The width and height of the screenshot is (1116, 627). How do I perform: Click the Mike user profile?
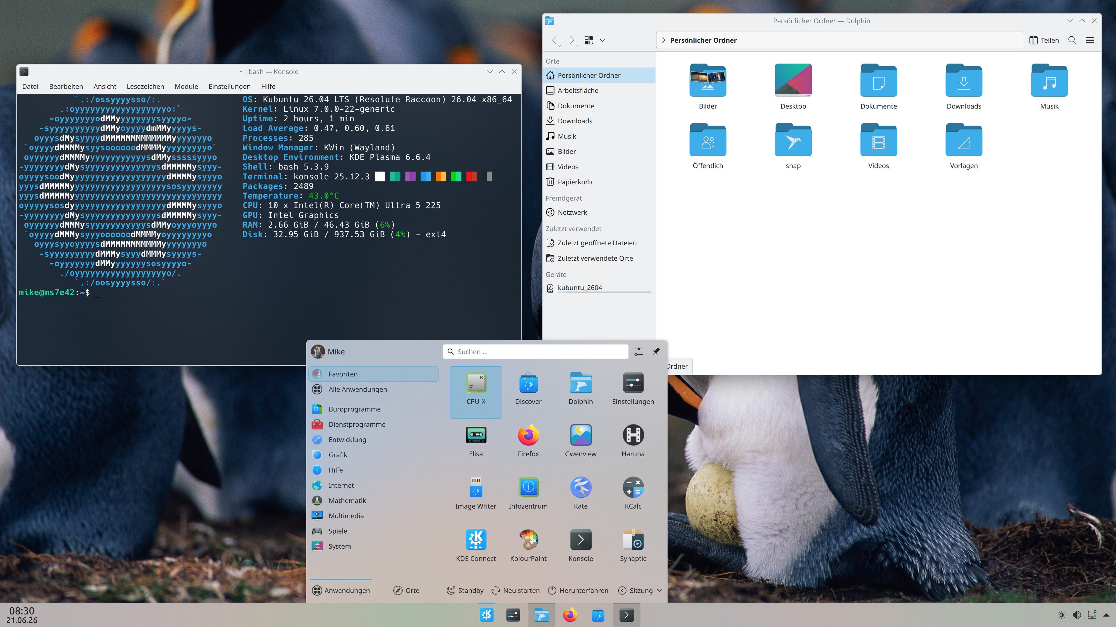[x=328, y=351]
